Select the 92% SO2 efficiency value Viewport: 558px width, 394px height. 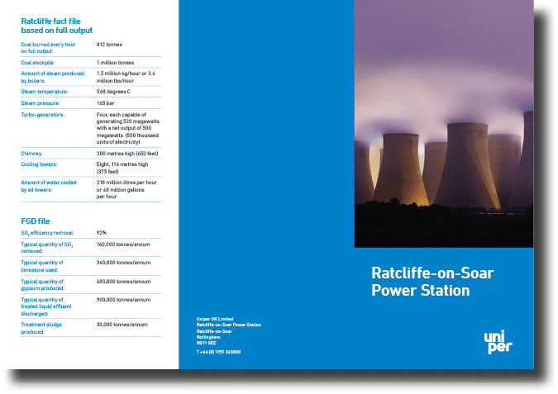pyautogui.click(x=102, y=234)
